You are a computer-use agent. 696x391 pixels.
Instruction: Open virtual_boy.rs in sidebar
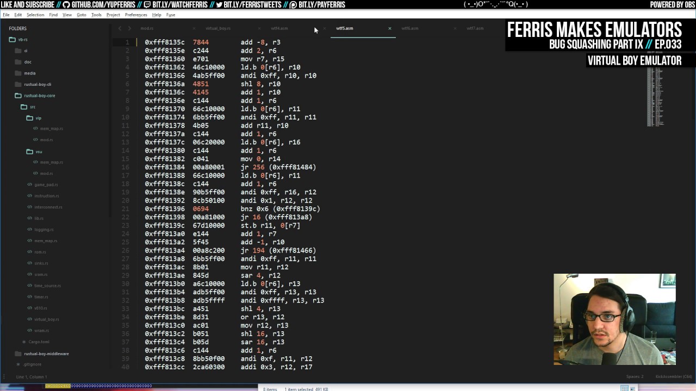point(47,319)
